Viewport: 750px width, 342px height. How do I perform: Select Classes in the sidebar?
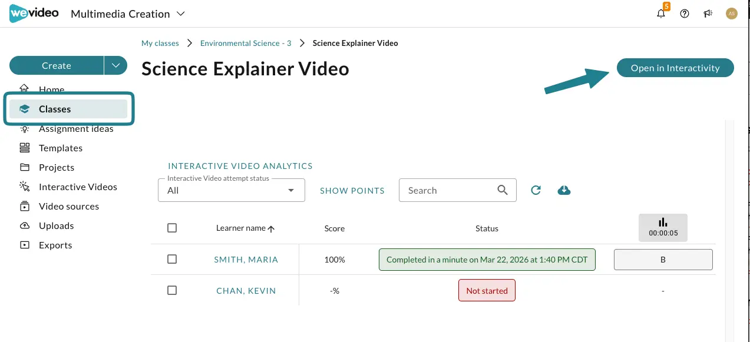tap(68, 109)
